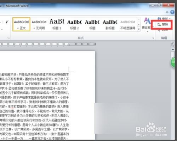This screenshot has width=177, height=141.
Task: Open the 查找 dropdown arrow
Action: tap(170, 19)
